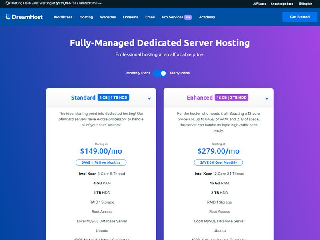Toggle the Monthly/Yearly plans switch
The height and width of the screenshot is (240, 320).
[160, 73]
